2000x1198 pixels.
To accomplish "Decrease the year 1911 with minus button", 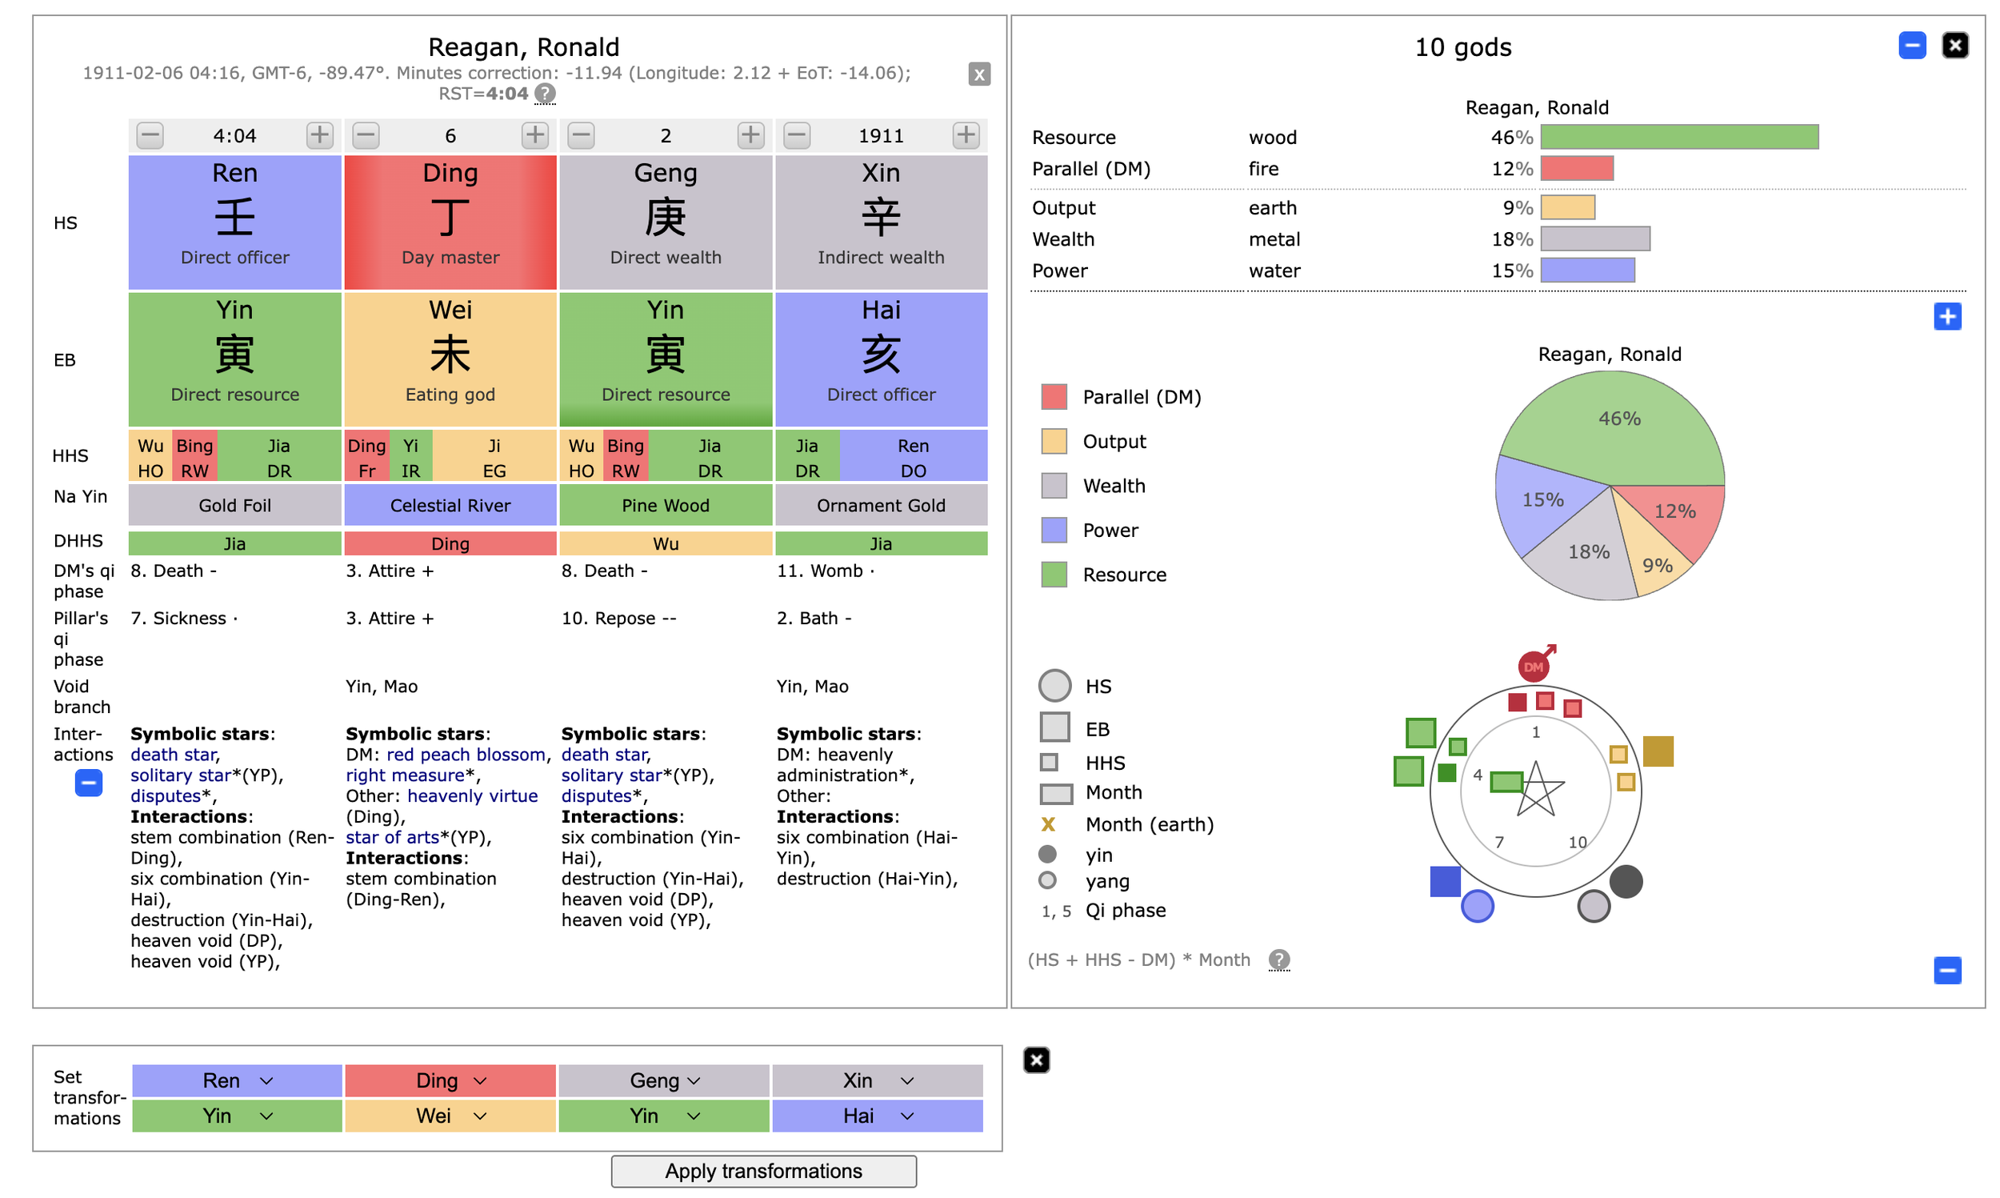I will pyautogui.click(x=797, y=134).
